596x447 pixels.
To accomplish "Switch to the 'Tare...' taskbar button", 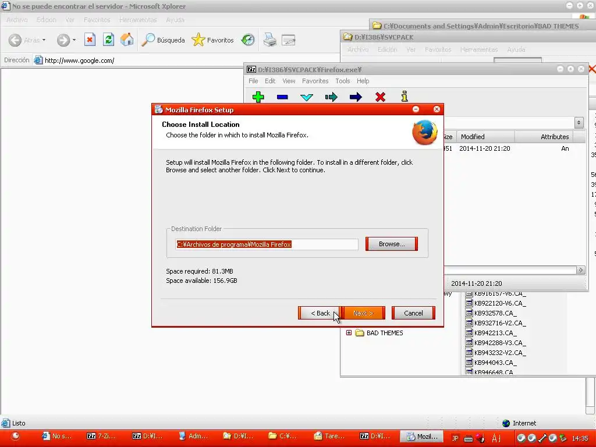I will (x=329, y=437).
